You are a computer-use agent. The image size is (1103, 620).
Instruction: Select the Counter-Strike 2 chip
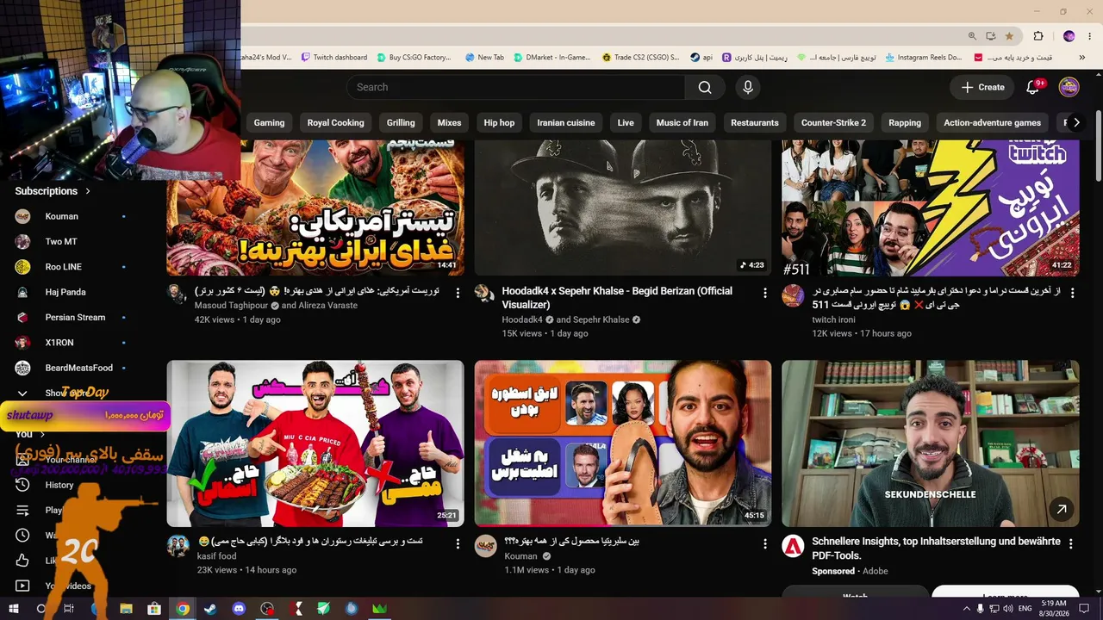[833, 122]
